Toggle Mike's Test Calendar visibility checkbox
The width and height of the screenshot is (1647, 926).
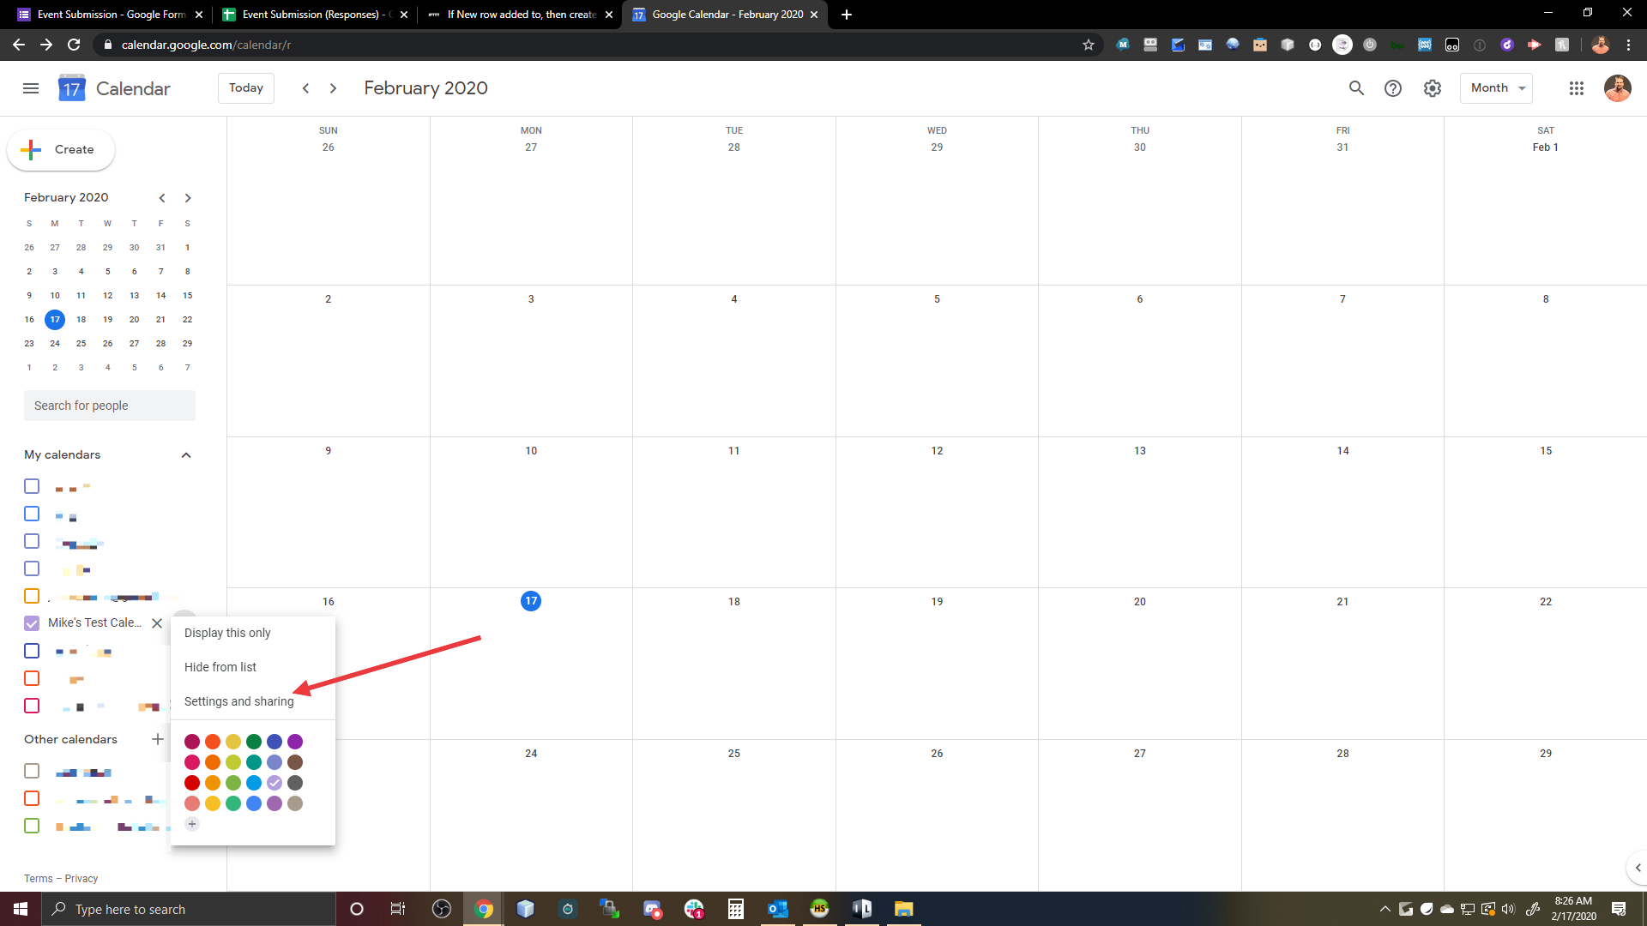pyautogui.click(x=32, y=623)
